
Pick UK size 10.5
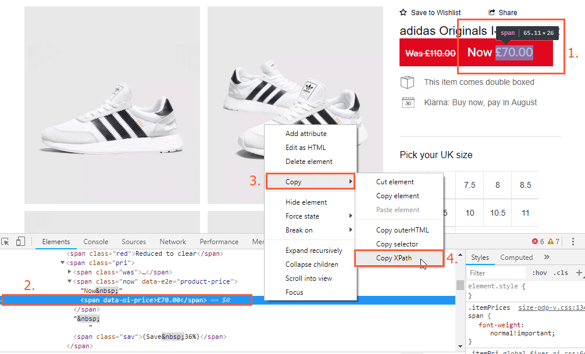pos(498,213)
